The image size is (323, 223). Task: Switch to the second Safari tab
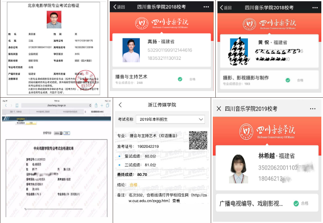pyautogui.click(x=43, y=111)
